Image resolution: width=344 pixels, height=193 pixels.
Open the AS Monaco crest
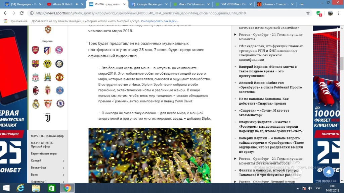(48, 90)
